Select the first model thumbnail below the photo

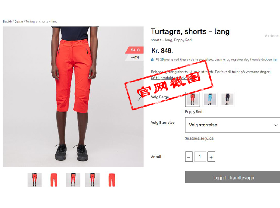35,180
